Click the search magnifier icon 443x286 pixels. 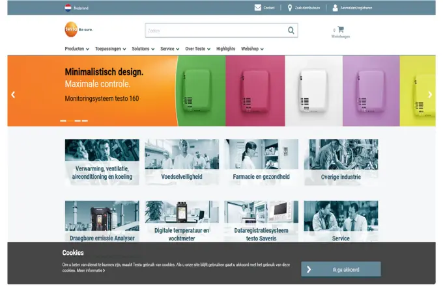point(291,30)
